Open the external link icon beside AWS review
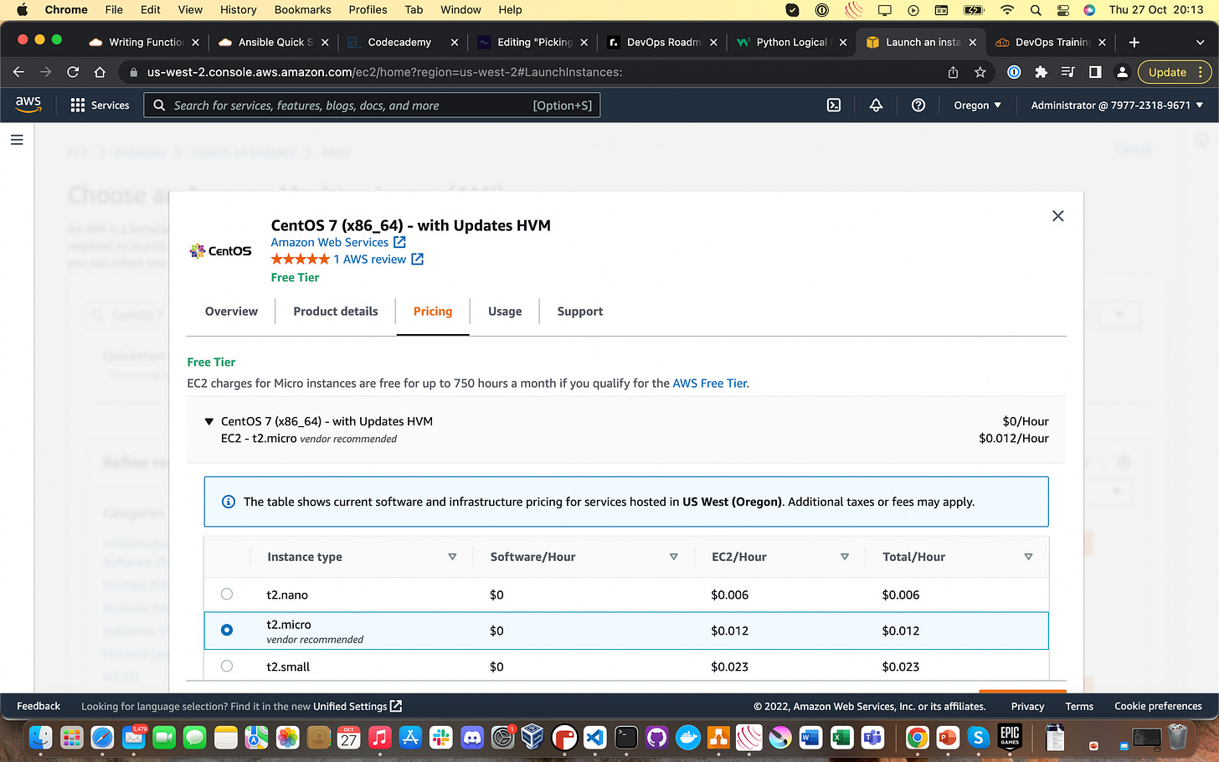The height and width of the screenshot is (762, 1219). [417, 259]
